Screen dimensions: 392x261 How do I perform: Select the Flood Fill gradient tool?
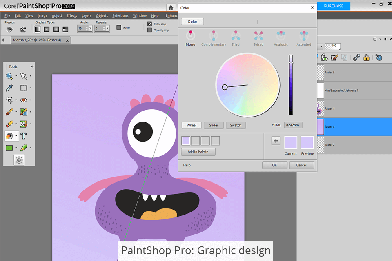(x=9, y=136)
